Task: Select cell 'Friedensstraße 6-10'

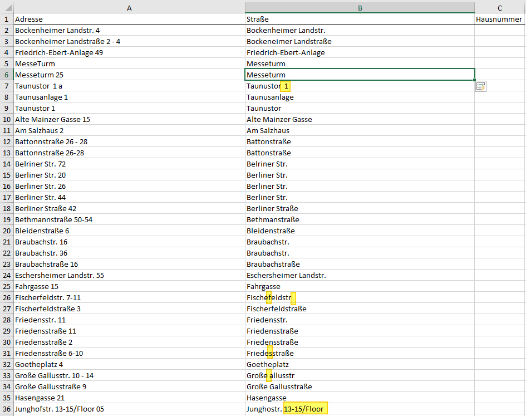Action: [129, 353]
